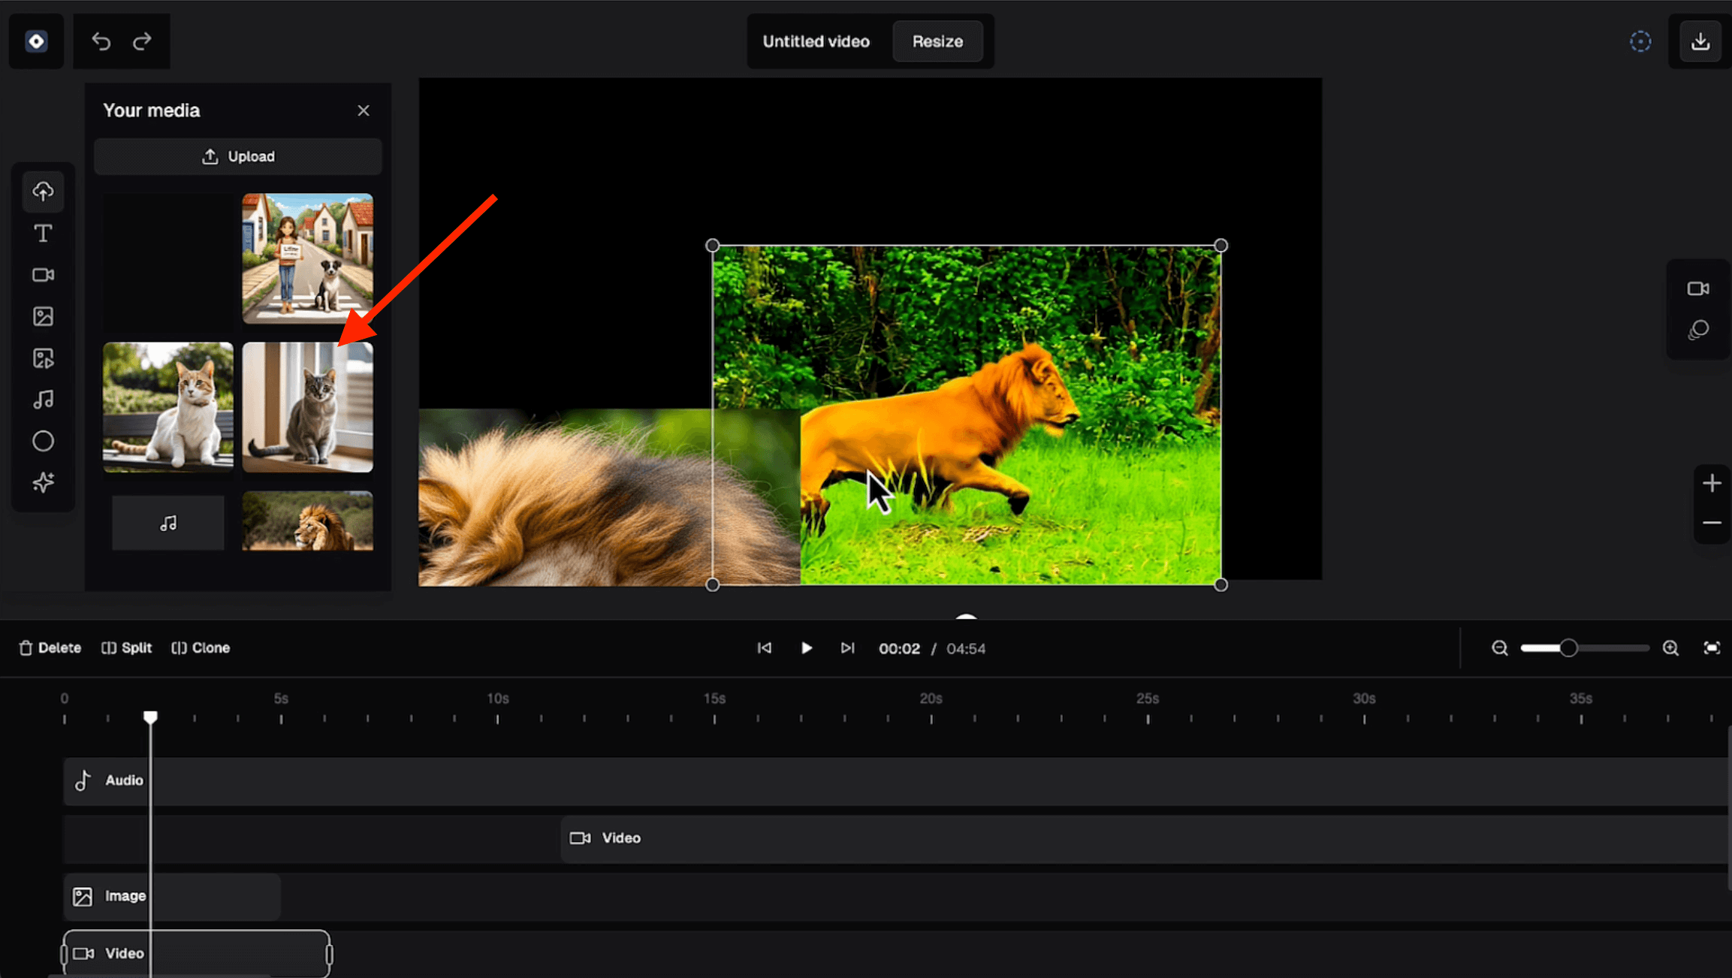Select the gray cat thumbnail
This screenshot has width=1732, height=978.
[x=307, y=407]
